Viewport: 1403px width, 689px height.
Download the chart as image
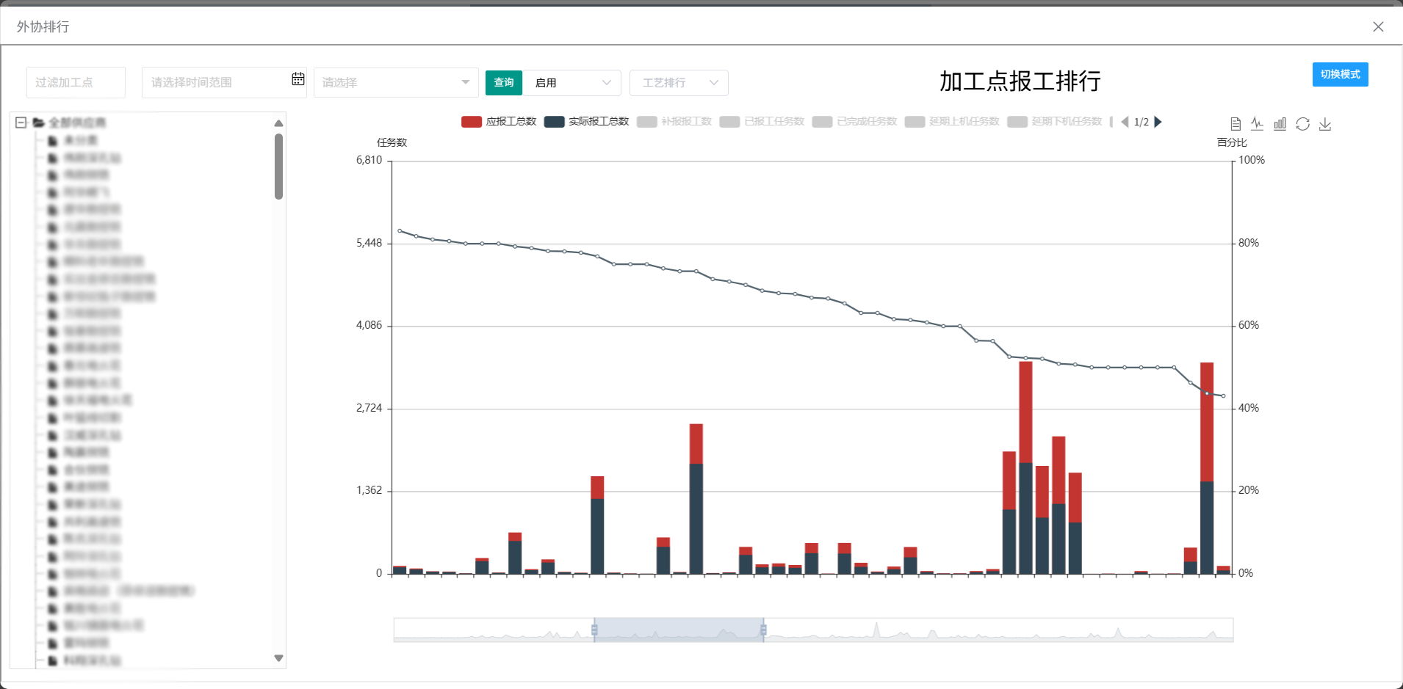[1325, 123]
